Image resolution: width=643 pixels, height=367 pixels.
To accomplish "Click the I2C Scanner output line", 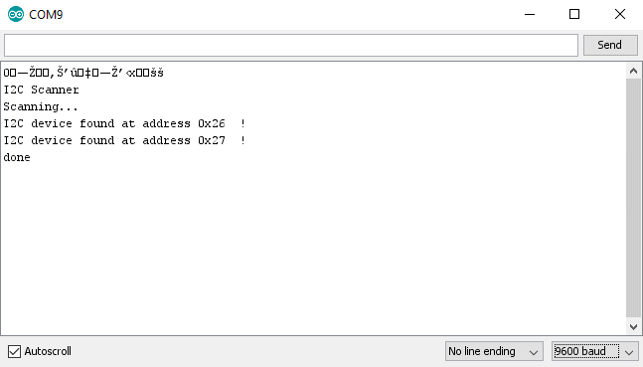I will [41, 90].
